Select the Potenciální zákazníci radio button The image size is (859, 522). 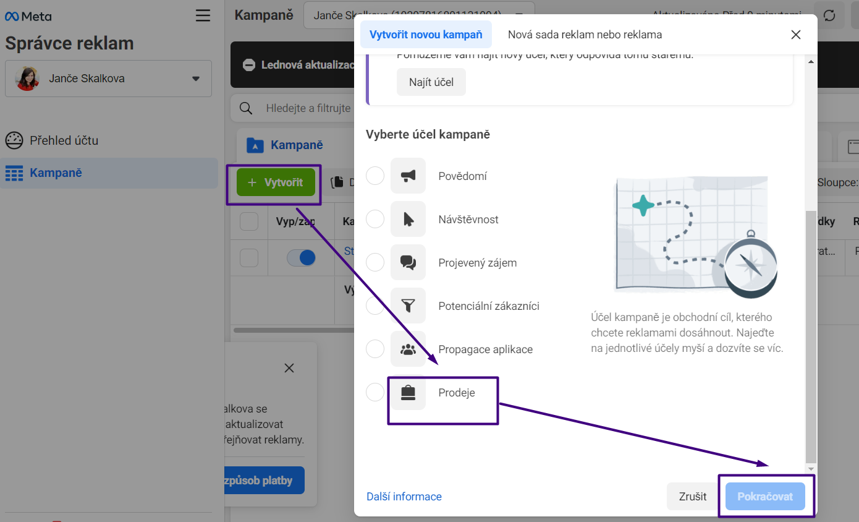(x=375, y=306)
